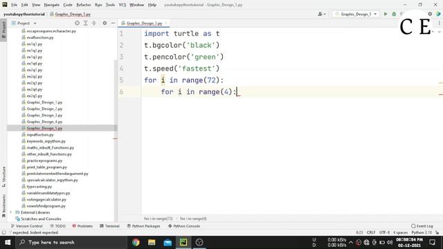Open the user account icon in toolbar
The image size is (443, 249).
pyautogui.click(x=321, y=14)
